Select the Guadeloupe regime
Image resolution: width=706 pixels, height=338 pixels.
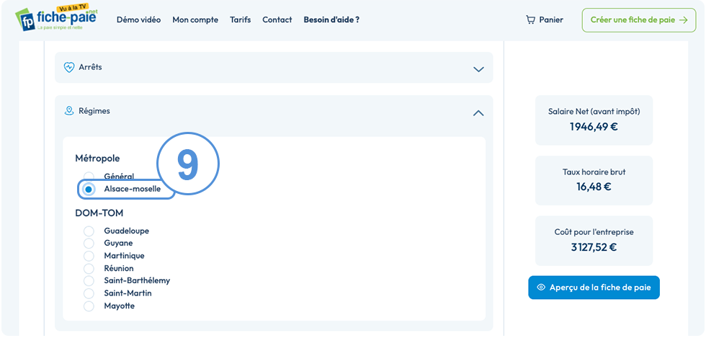89,231
